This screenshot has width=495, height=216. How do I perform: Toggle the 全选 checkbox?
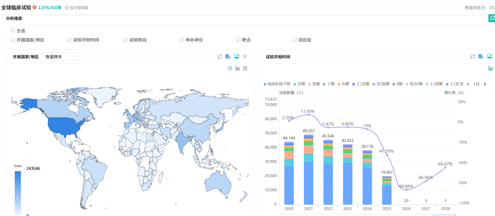(13, 31)
